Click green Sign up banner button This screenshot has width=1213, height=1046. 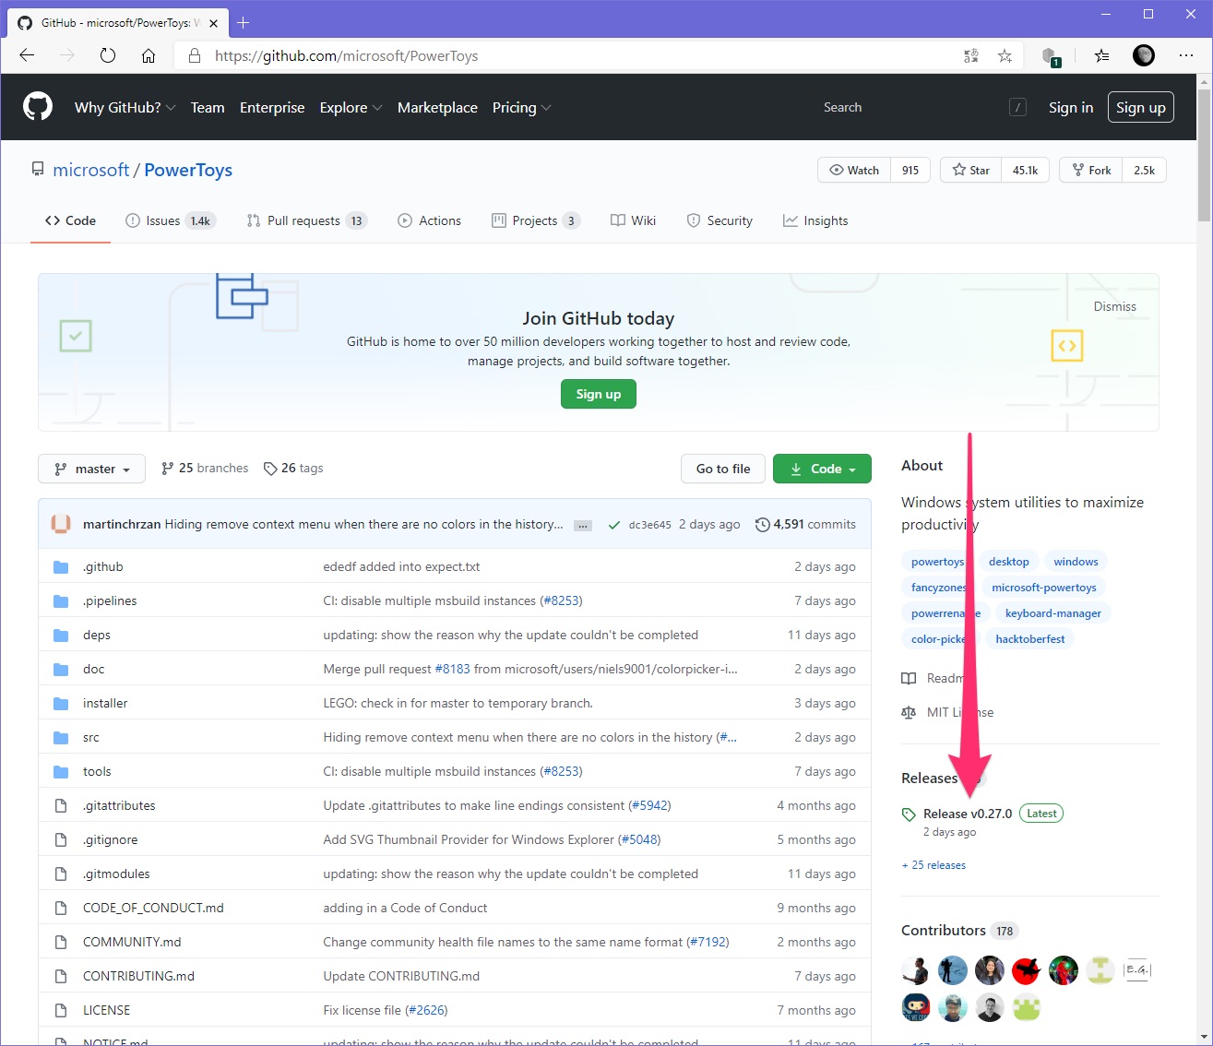point(599,394)
